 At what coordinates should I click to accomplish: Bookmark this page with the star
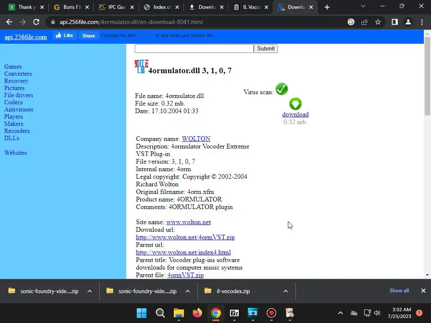pyautogui.click(x=378, y=22)
